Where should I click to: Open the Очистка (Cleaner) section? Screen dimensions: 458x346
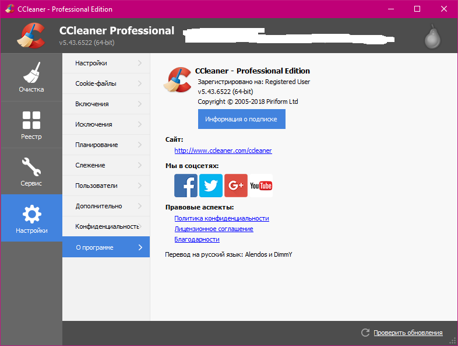31,77
